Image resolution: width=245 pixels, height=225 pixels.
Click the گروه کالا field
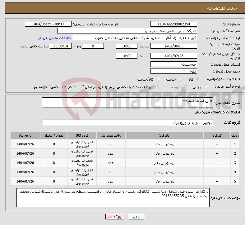(x=128, y=122)
